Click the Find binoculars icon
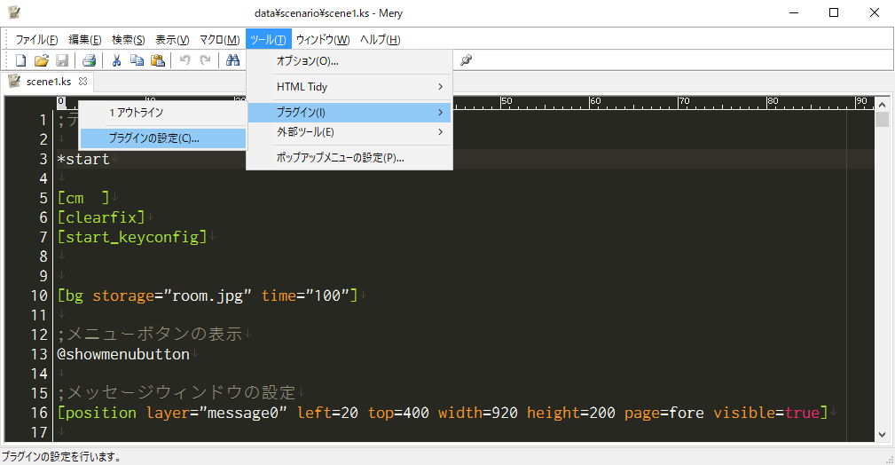895x465 pixels. [x=233, y=60]
